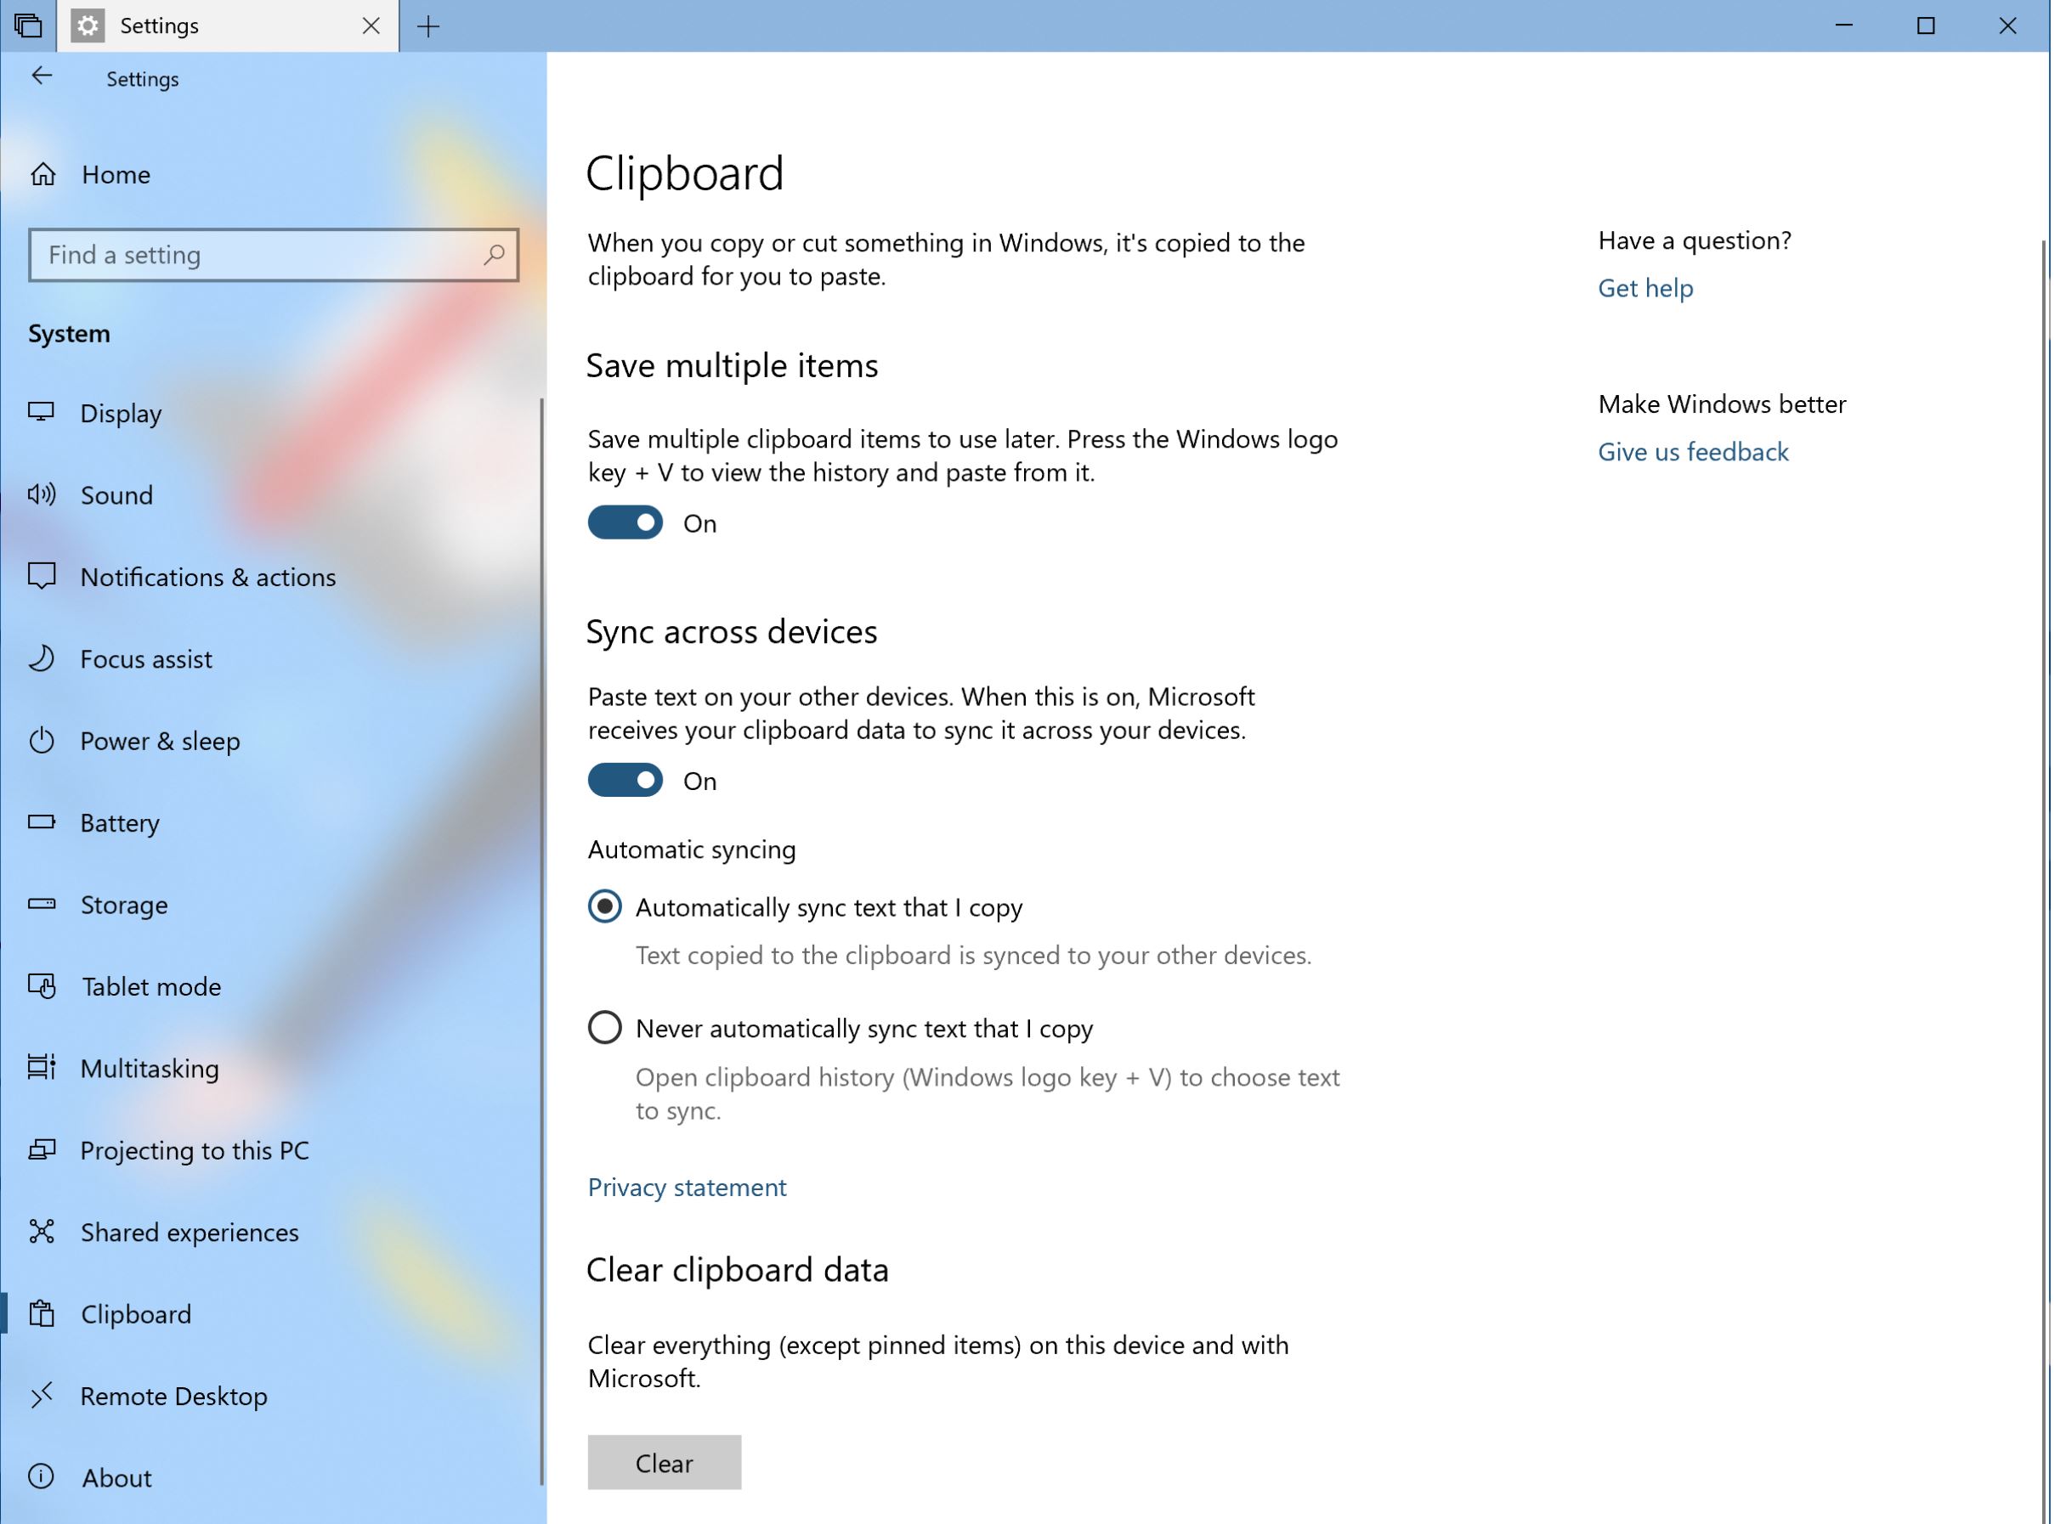Click Clear clipboard data button
The height and width of the screenshot is (1524, 2066).
[x=663, y=1463]
